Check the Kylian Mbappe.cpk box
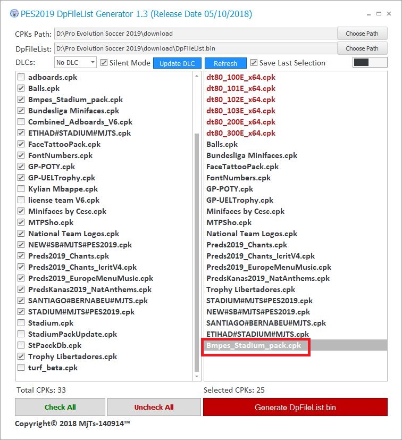This screenshot has width=402, height=440. [x=21, y=189]
